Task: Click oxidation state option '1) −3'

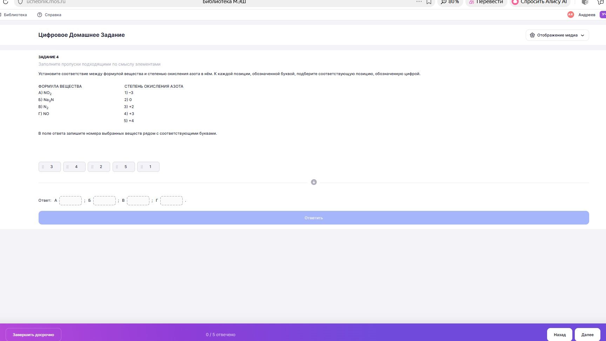Action: [129, 93]
